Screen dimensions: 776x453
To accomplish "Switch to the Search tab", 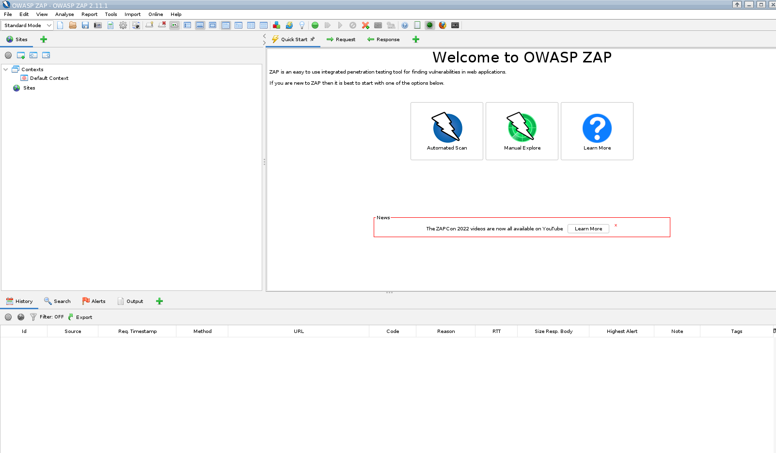I will pyautogui.click(x=57, y=301).
